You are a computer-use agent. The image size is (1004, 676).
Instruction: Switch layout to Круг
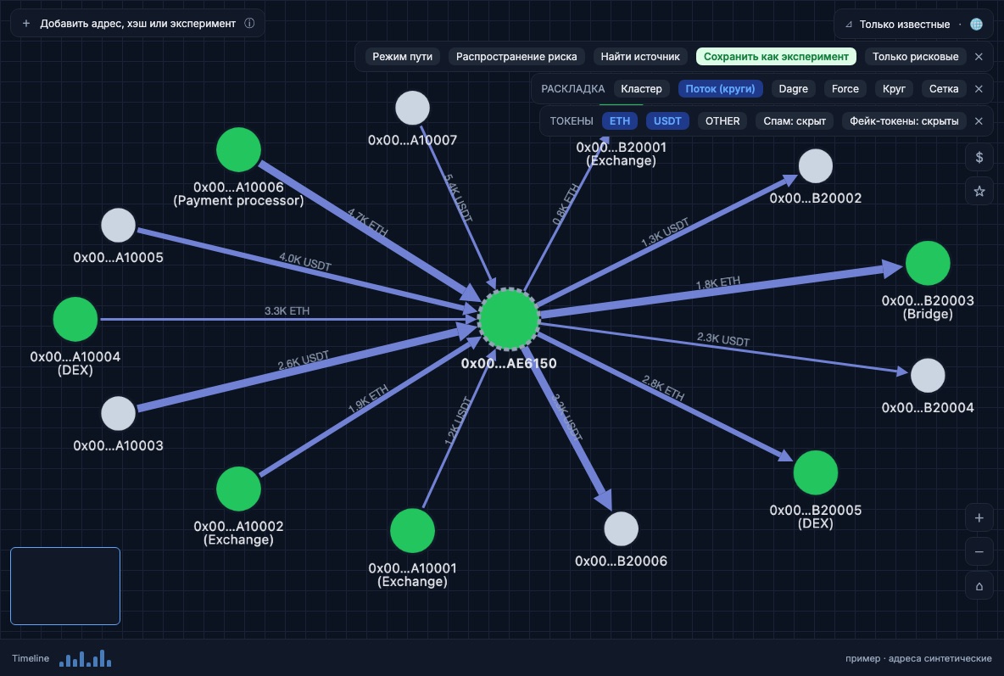[893, 88]
